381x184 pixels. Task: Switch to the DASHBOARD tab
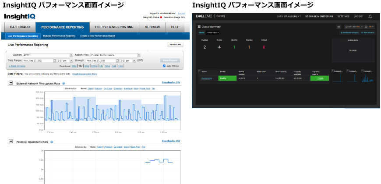20,27
